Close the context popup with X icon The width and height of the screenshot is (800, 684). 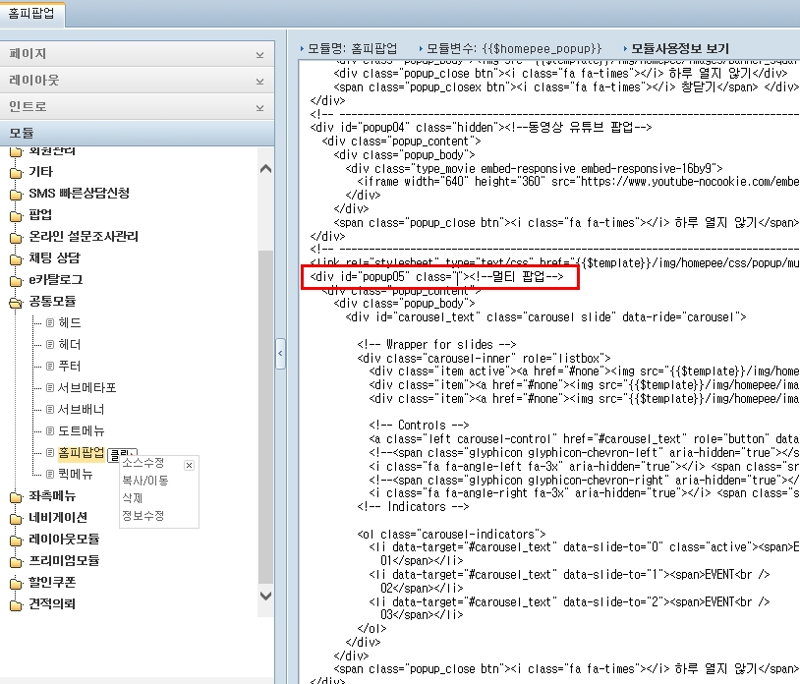pos(190,465)
